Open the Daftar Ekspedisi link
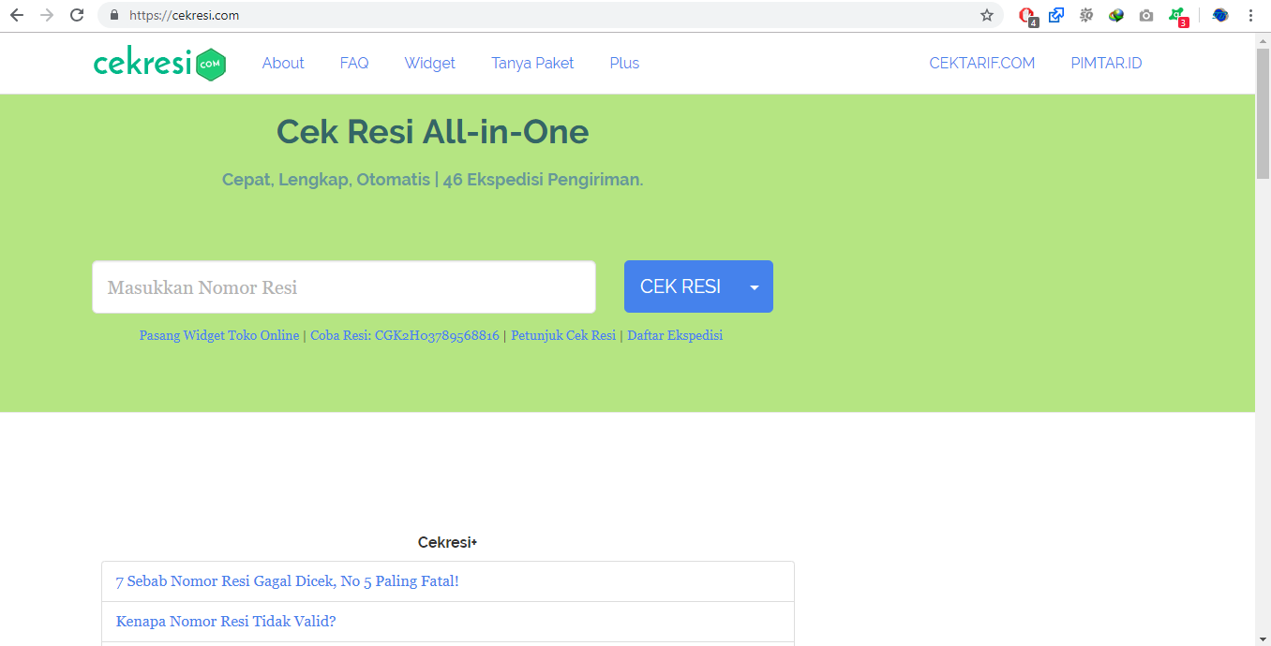The width and height of the screenshot is (1271, 646). (x=675, y=335)
